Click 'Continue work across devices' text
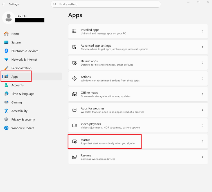212x192 pixels. (98, 159)
